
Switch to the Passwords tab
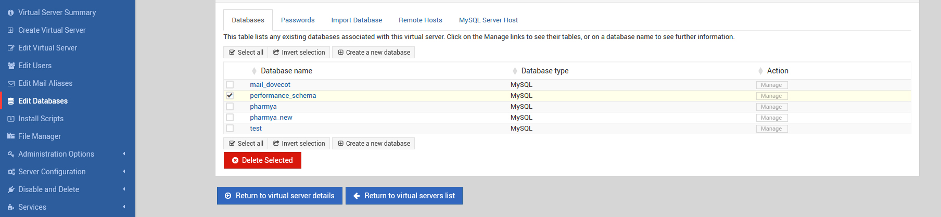click(298, 20)
